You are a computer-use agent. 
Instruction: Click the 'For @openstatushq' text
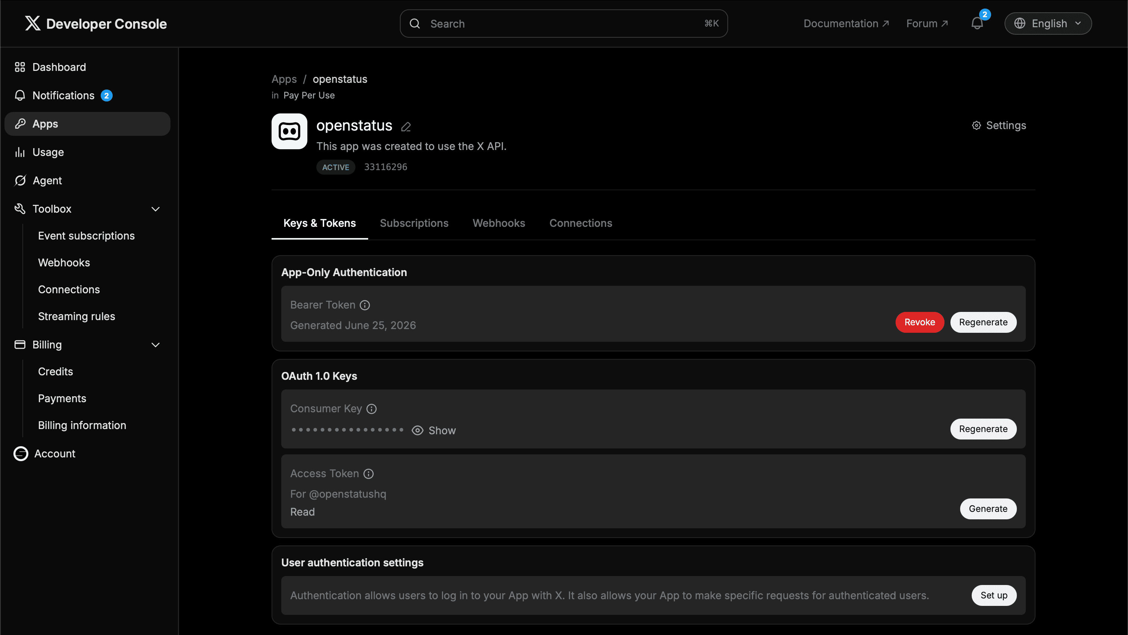click(338, 494)
